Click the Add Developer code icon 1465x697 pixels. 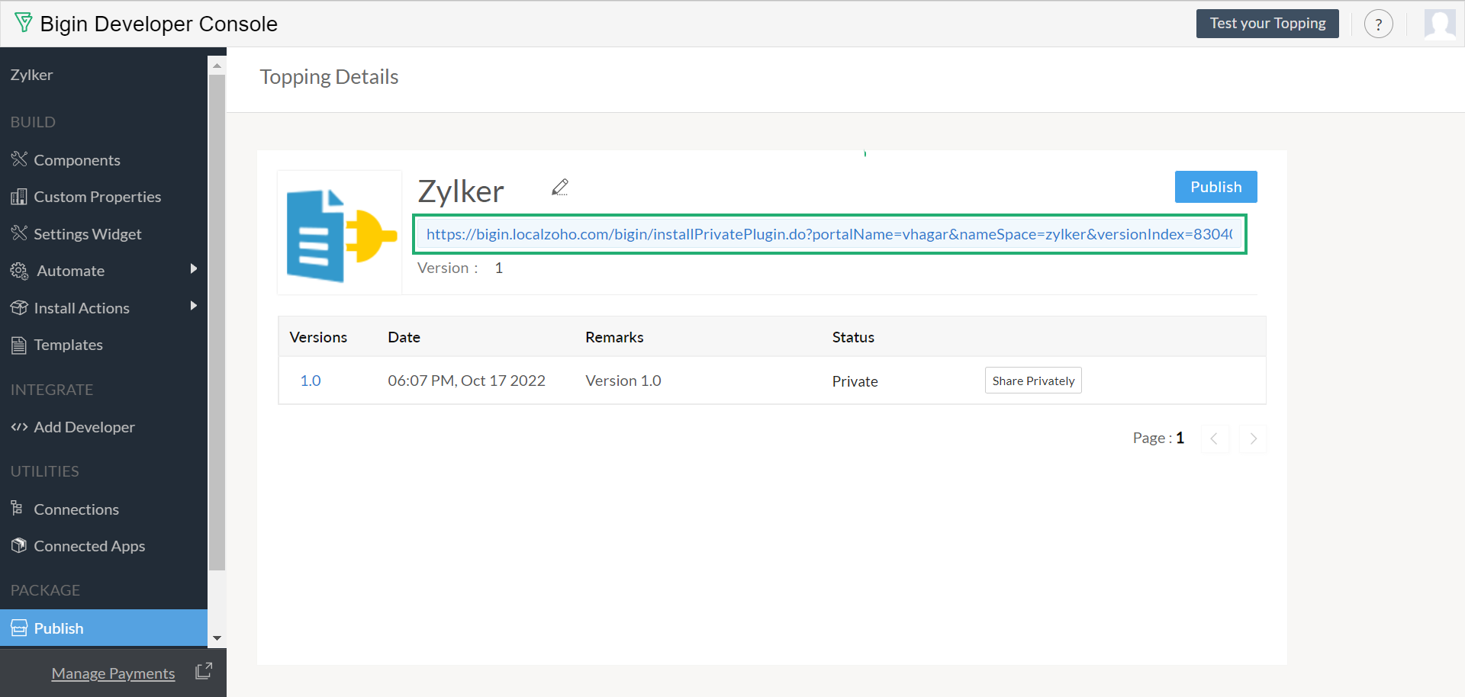click(19, 427)
